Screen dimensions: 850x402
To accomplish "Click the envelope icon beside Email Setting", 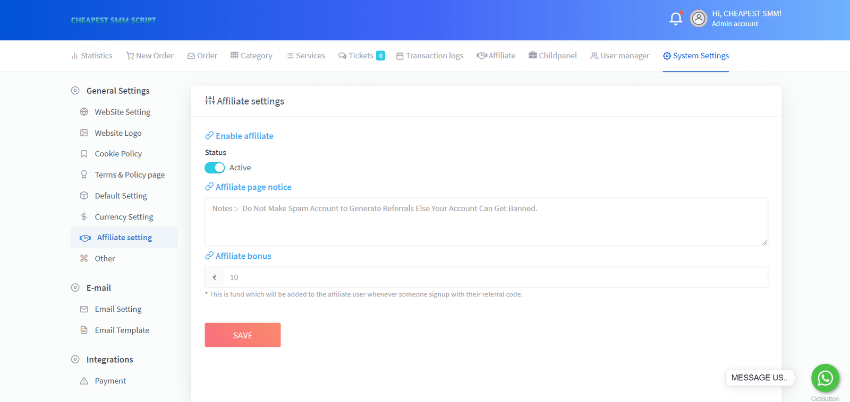I will point(84,309).
